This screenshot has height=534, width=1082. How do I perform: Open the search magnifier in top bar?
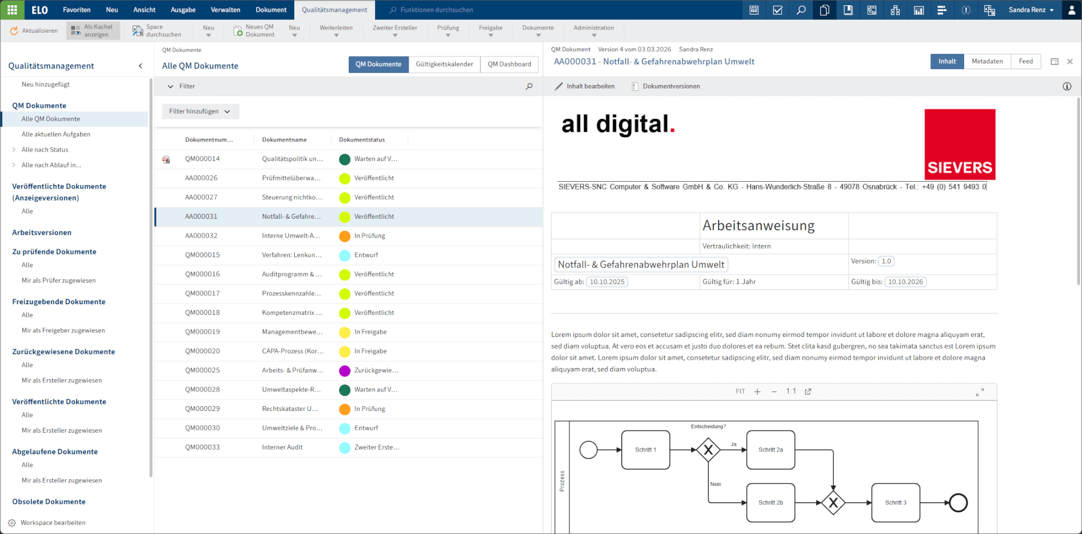coord(801,10)
